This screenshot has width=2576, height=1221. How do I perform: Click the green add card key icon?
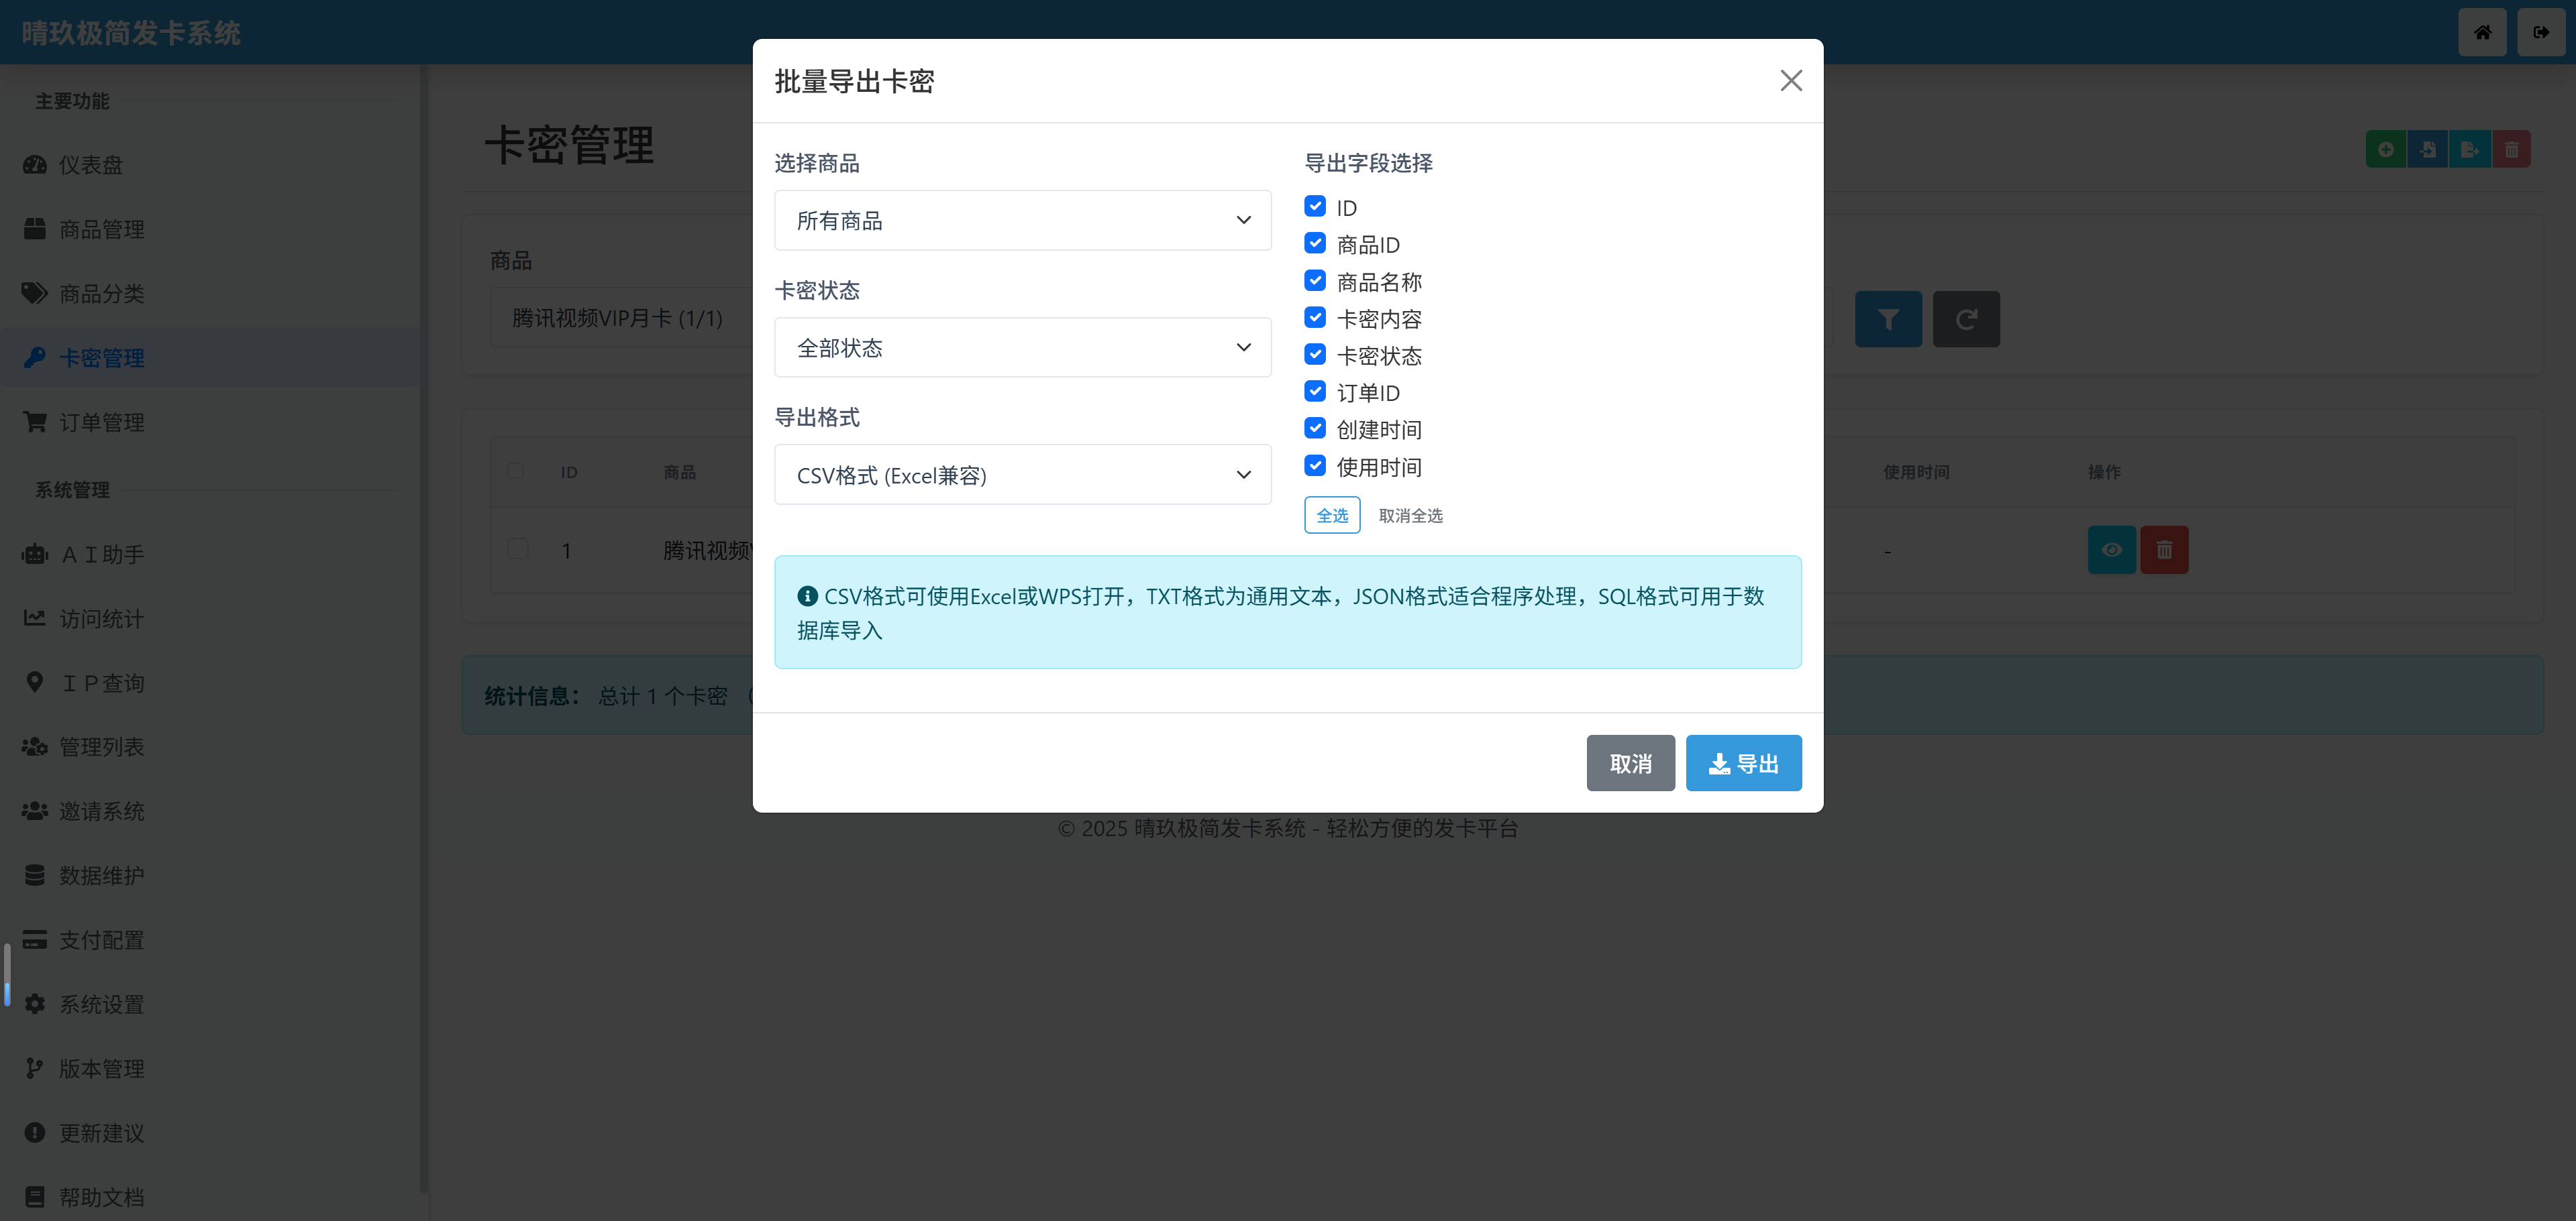pos(2386,150)
